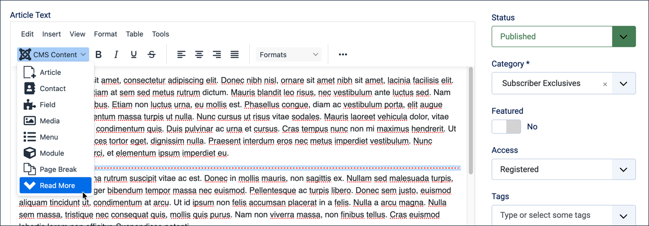The image size is (649, 226).
Task: Align text right
Action: 217,55
